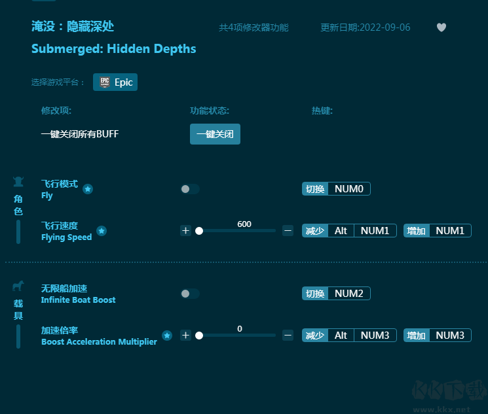Click the Boost Acceleration Multiplier slider handle
Viewport: 488px width, 414px height.
199,336
